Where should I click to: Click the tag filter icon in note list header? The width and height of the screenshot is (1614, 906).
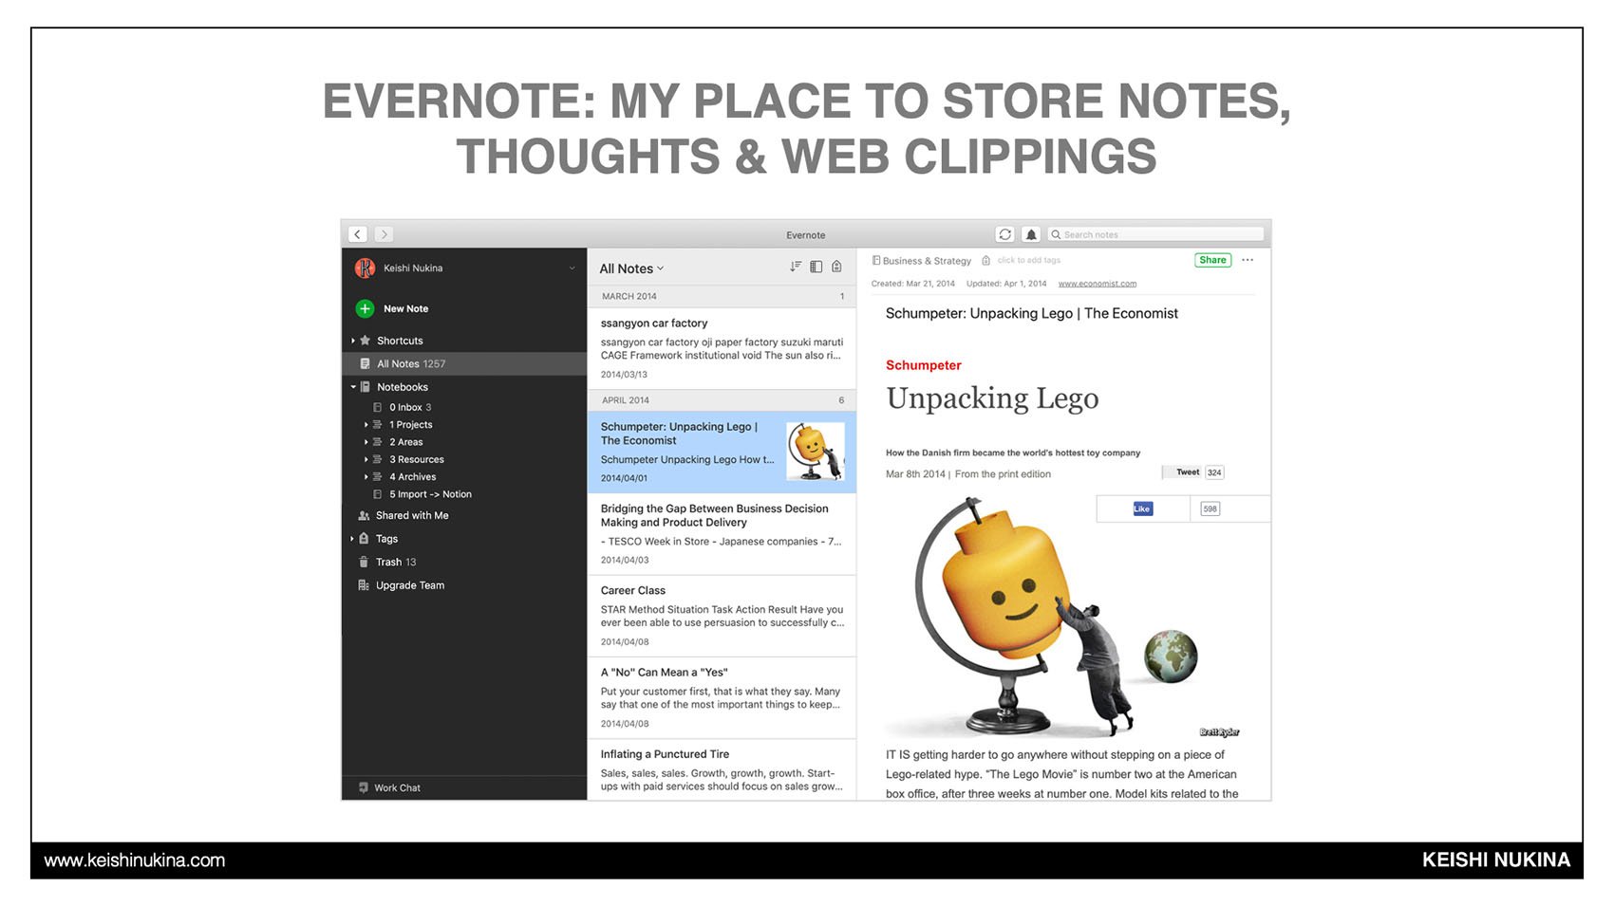tap(836, 267)
